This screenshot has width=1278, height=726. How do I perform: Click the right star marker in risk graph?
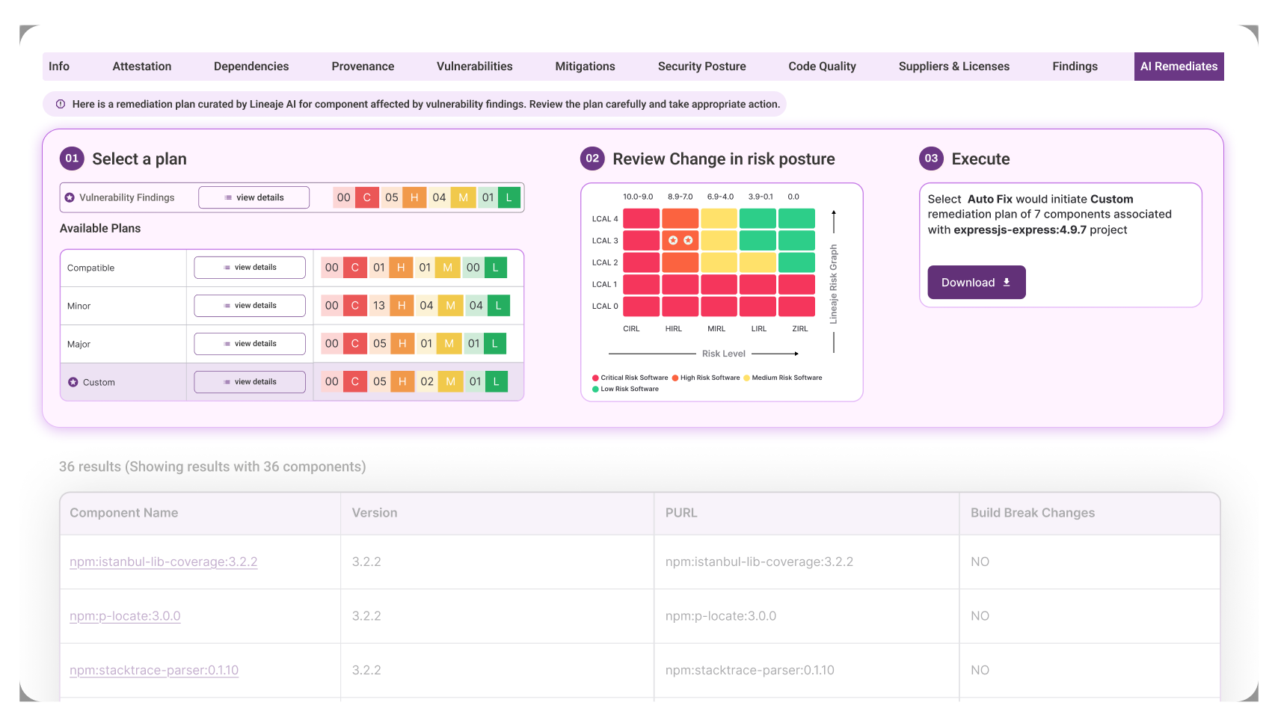coord(688,240)
